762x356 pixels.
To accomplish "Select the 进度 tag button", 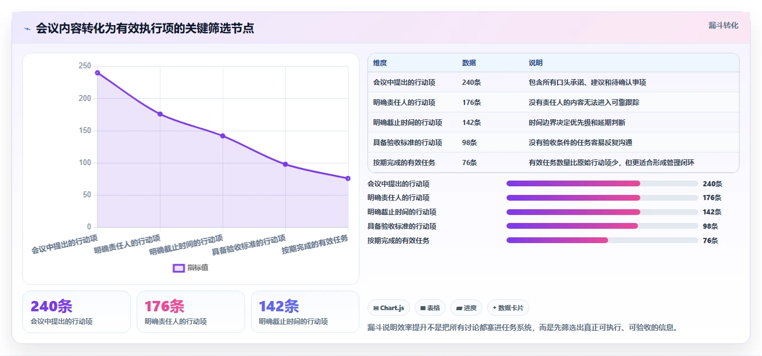I will 466,308.
